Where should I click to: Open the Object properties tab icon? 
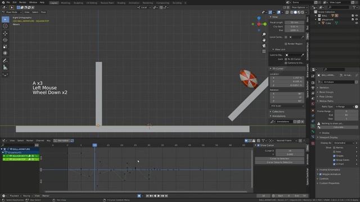313,111
